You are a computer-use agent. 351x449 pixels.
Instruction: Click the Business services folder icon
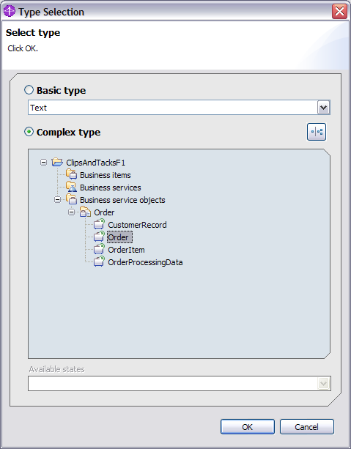tap(71, 187)
